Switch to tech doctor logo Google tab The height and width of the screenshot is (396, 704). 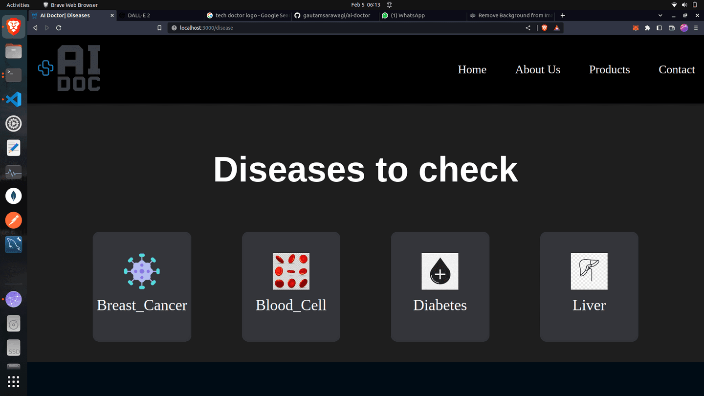(248, 15)
